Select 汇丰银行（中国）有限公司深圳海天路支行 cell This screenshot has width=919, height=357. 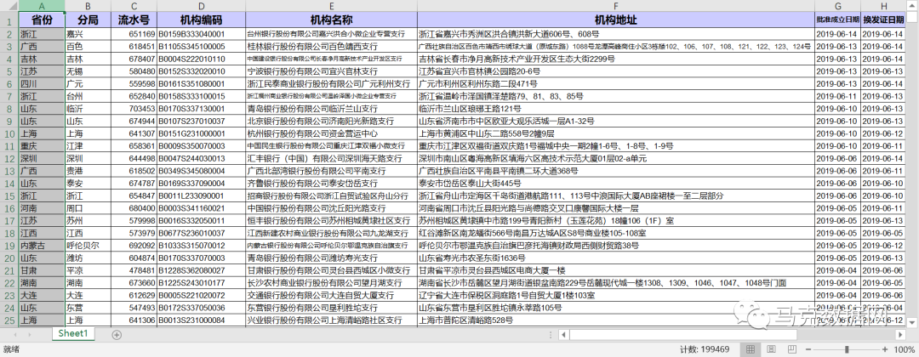point(332,159)
